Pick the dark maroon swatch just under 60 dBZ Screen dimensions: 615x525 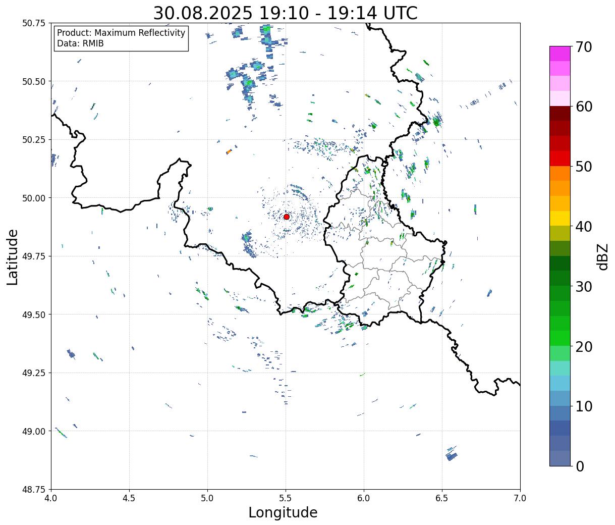(x=560, y=113)
